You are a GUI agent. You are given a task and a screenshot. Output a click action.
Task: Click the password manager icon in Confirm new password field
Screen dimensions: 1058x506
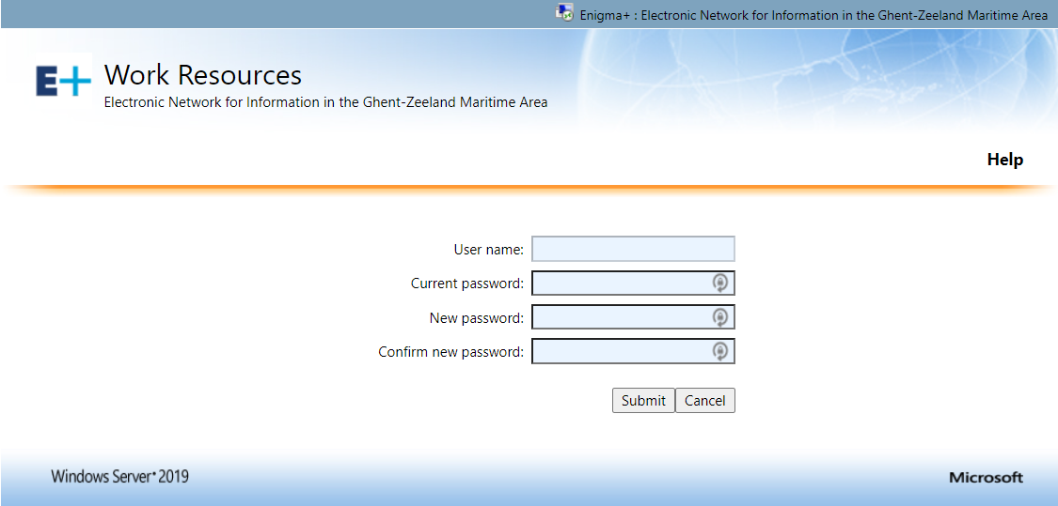click(x=720, y=352)
